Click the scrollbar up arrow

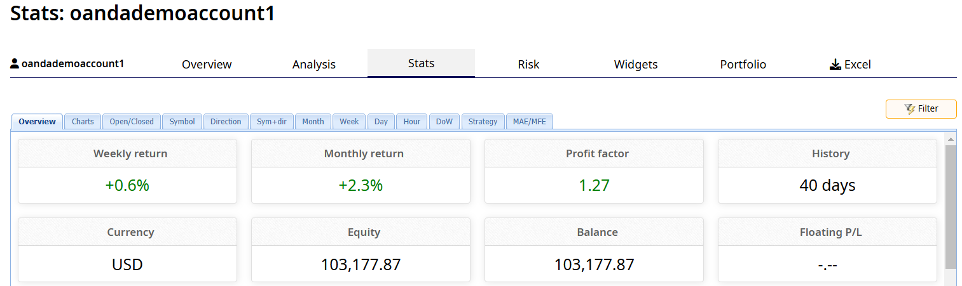pyautogui.click(x=951, y=139)
